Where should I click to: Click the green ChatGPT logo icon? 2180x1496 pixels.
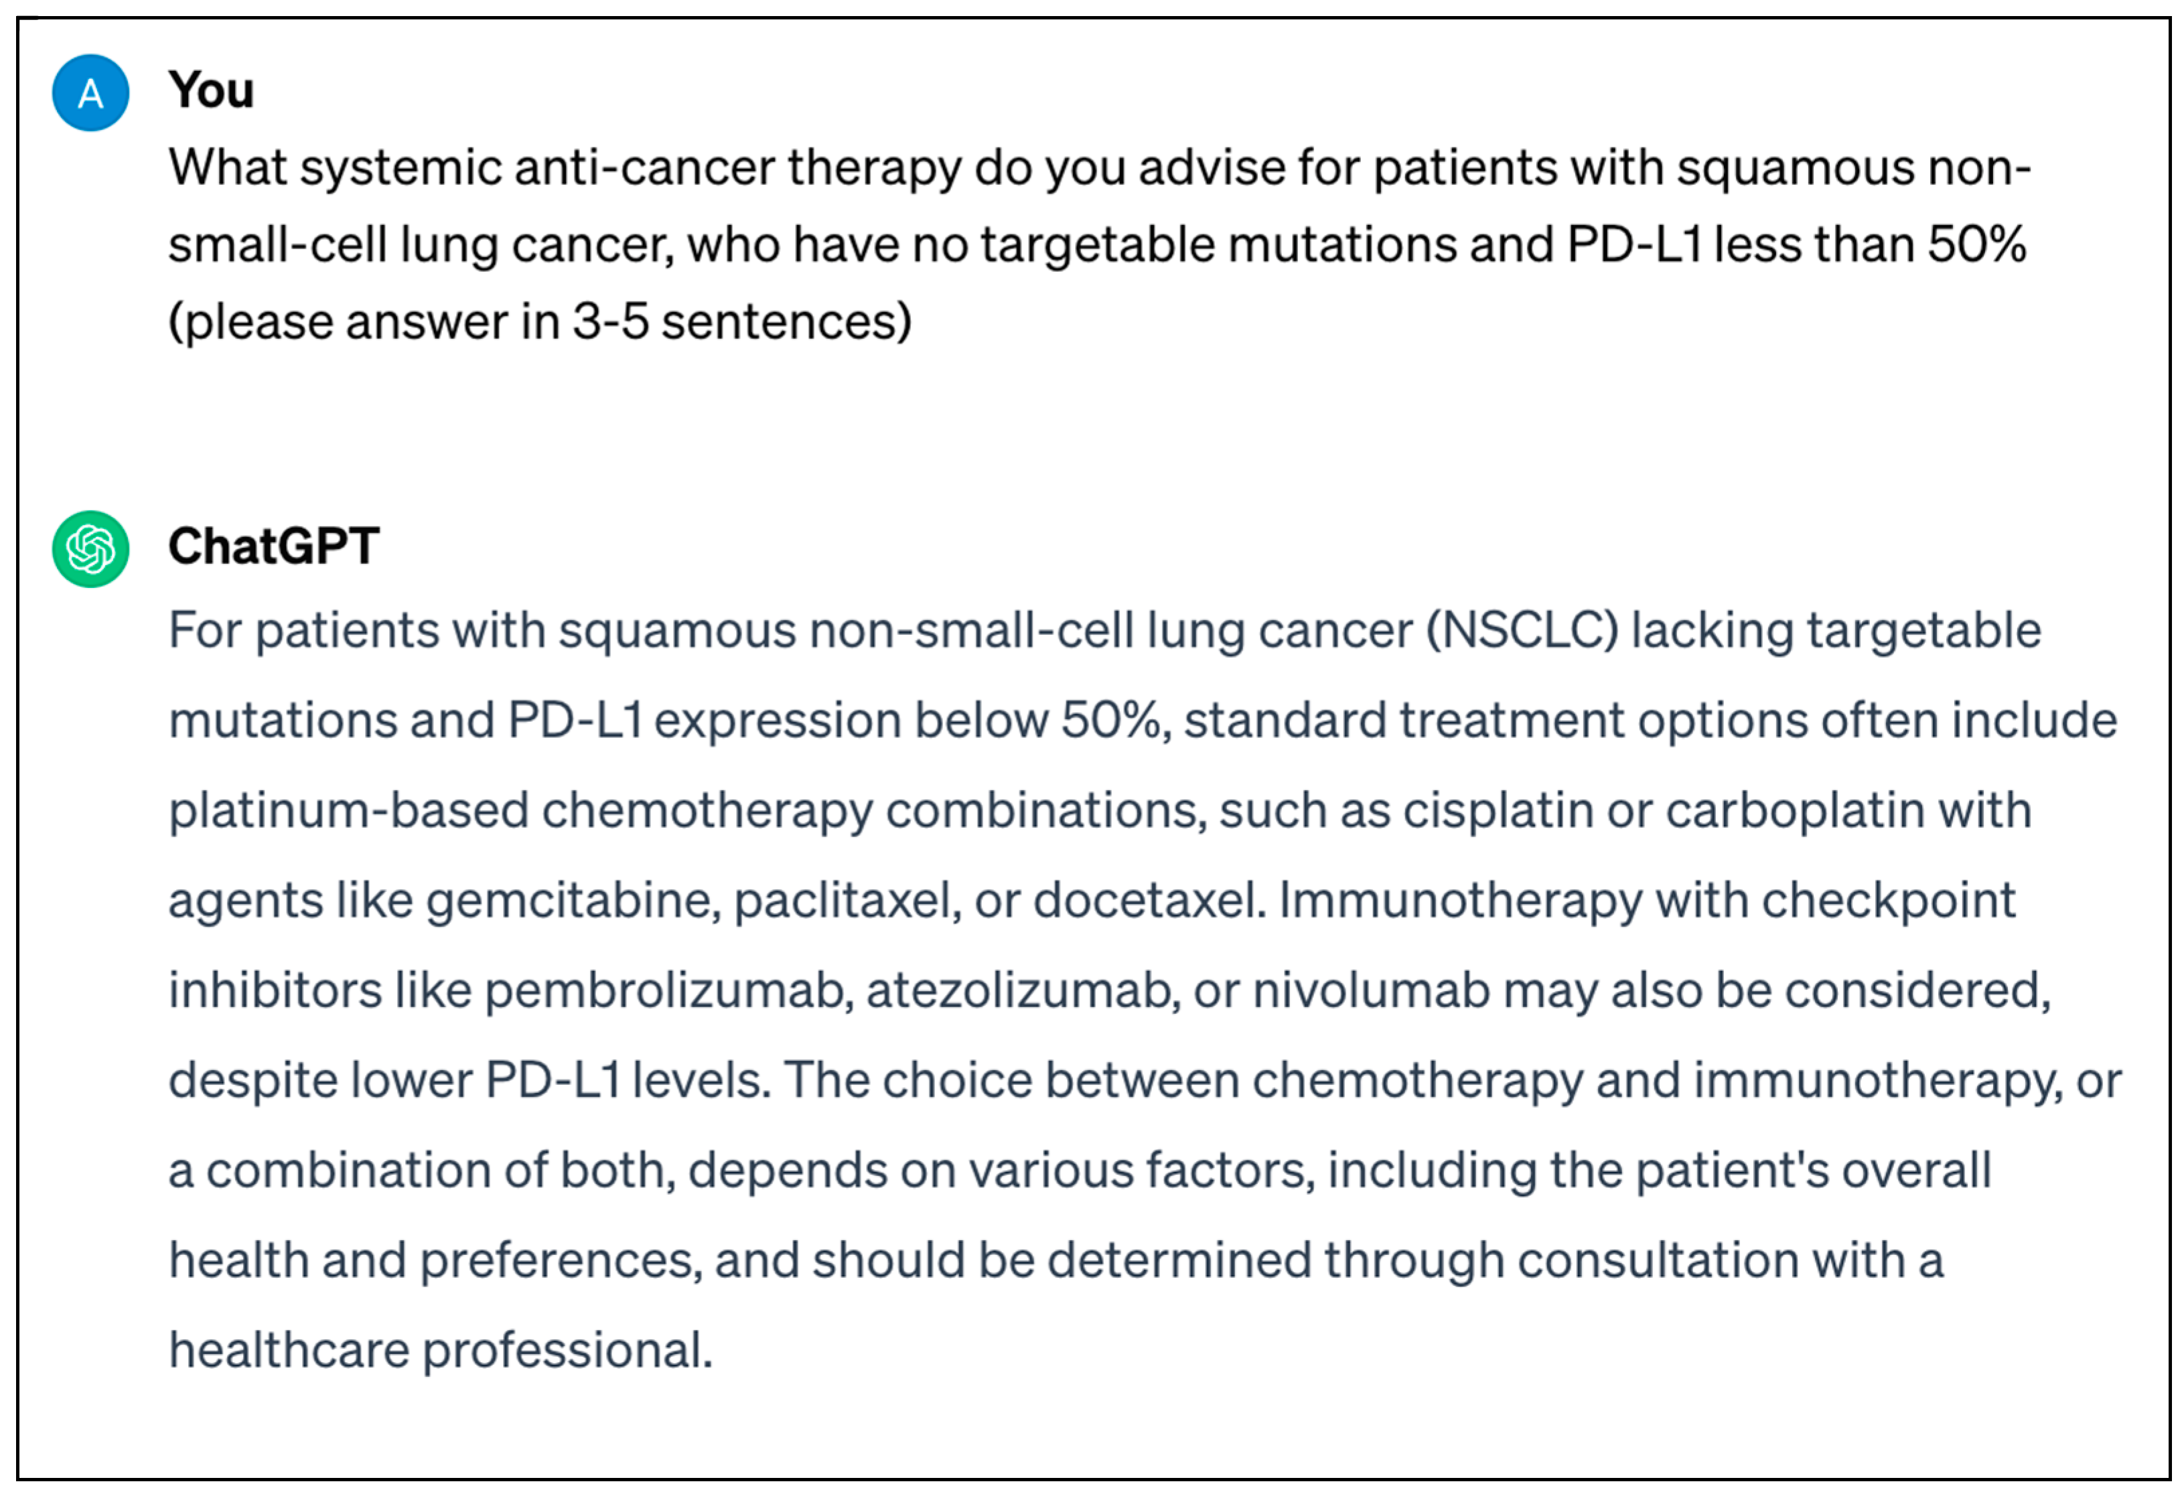point(90,548)
